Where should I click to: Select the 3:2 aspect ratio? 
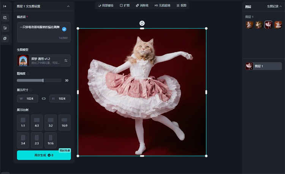[x=51, y=123]
